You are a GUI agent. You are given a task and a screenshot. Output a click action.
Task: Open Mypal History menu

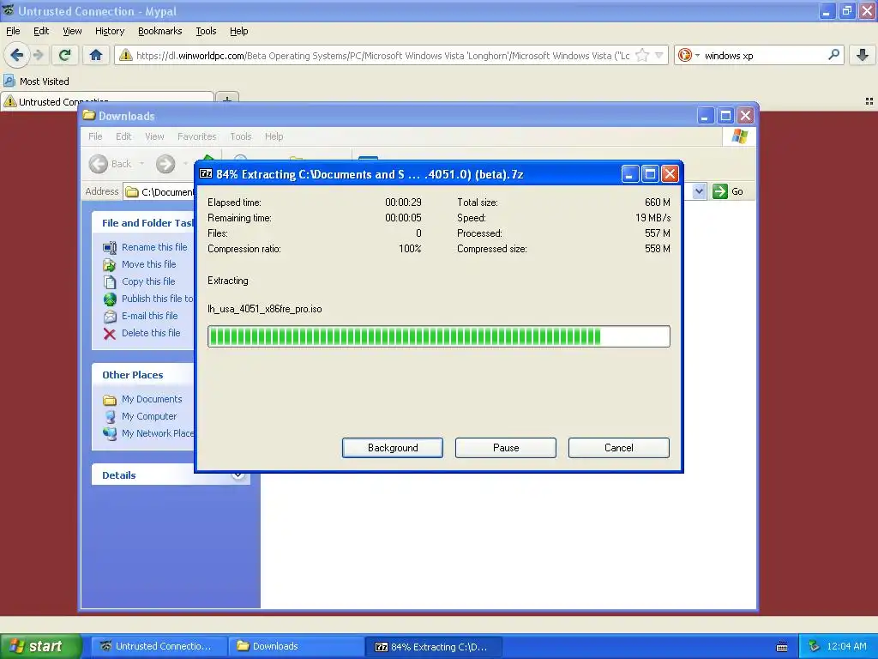pos(109,31)
